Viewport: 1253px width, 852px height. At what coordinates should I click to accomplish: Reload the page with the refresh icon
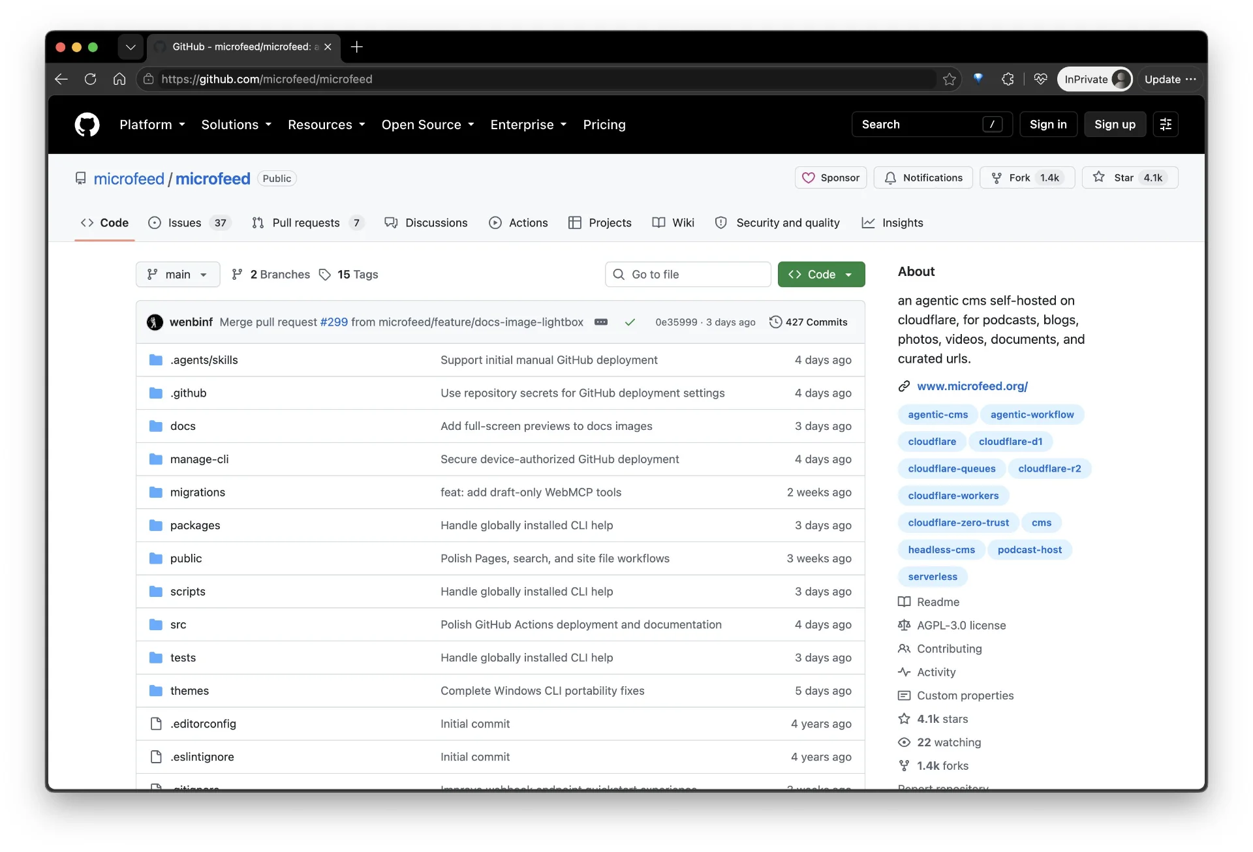[x=90, y=79]
